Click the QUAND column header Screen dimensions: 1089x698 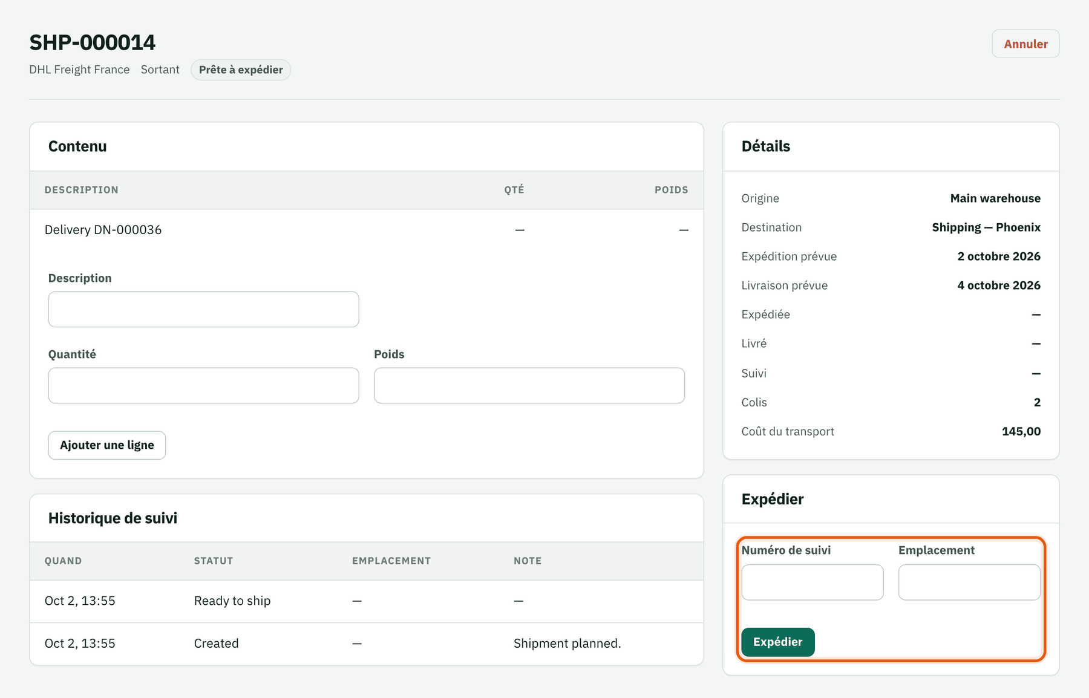click(63, 561)
